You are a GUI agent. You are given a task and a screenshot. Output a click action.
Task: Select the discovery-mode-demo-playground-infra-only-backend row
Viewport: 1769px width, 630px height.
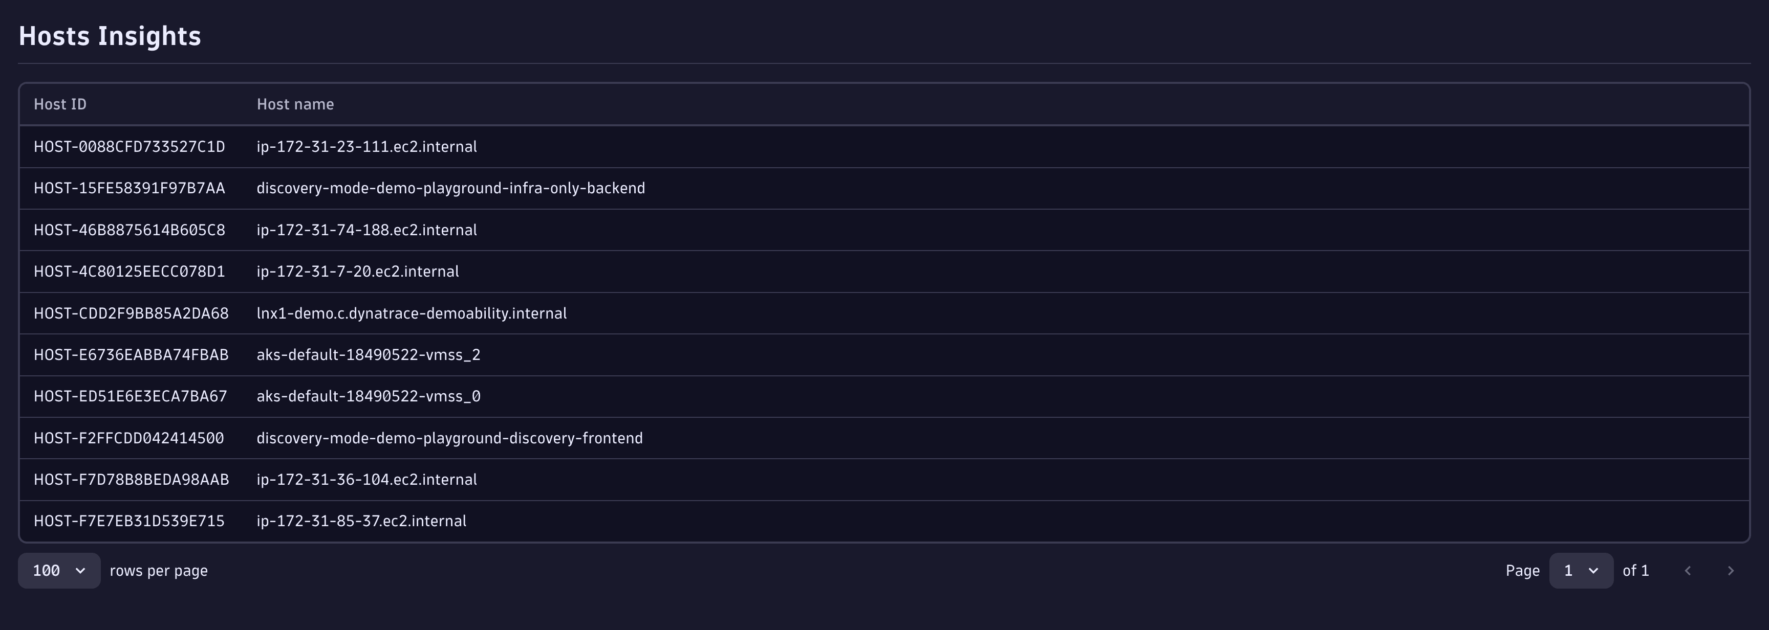[884, 188]
